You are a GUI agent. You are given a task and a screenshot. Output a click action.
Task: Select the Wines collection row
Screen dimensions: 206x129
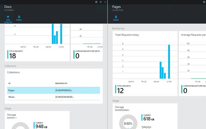point(53,97)
